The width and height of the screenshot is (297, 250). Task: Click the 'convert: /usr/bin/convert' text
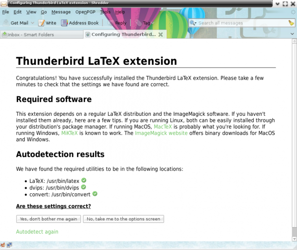[x=60, y=194]
